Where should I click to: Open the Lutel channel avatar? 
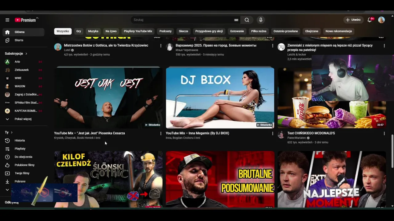(58, 47)
